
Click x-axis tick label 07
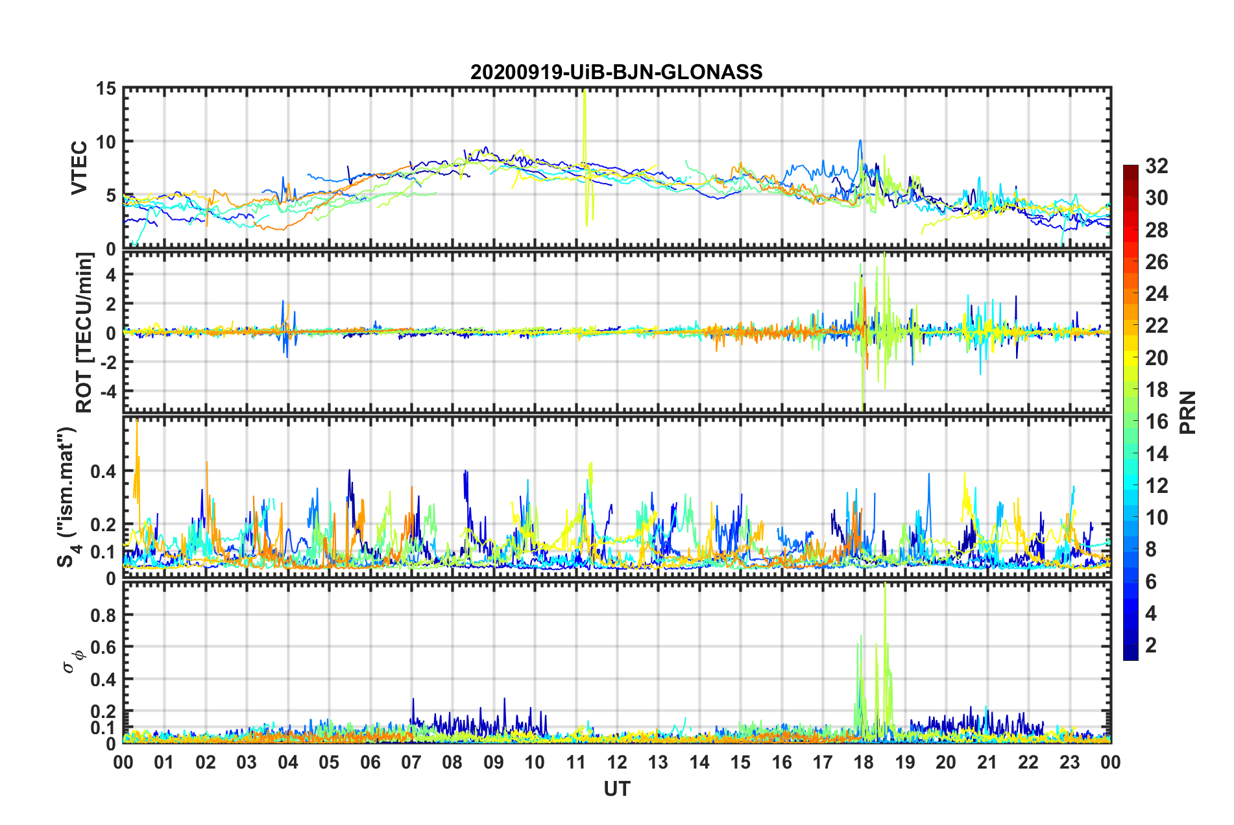[x=411, y=762]
